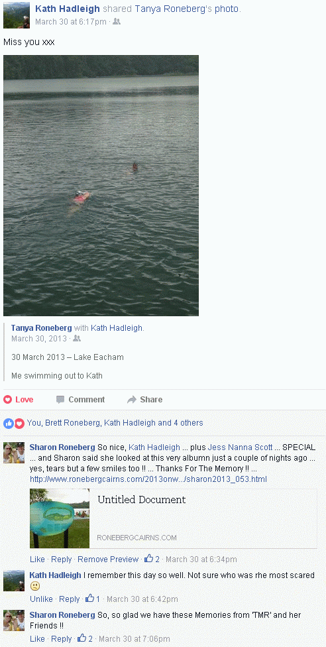Click the thumbs-up count on Kath's comment
Image resolution: width=326 pixels, height=647 pixels.
point(93,599)
